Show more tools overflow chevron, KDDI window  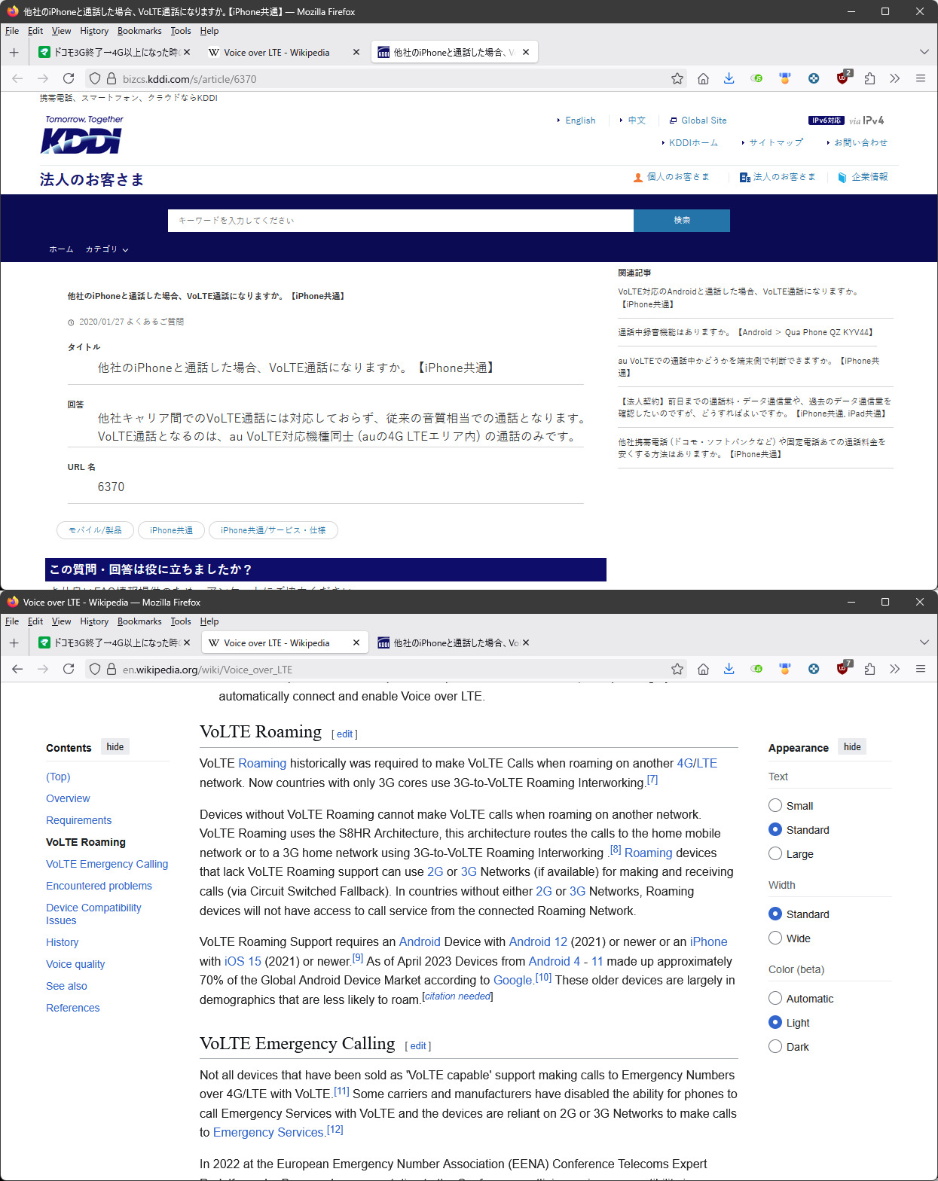coord(895,78)
